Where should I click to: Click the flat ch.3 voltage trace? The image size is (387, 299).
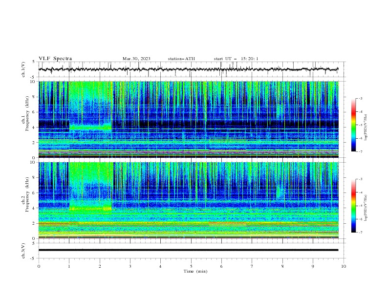[188, 250]
